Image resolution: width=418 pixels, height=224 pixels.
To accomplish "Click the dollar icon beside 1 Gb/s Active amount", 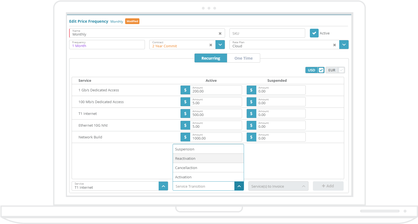I will point(185,90).
